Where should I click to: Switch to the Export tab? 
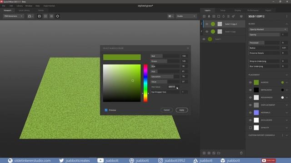tap(268, 10)
